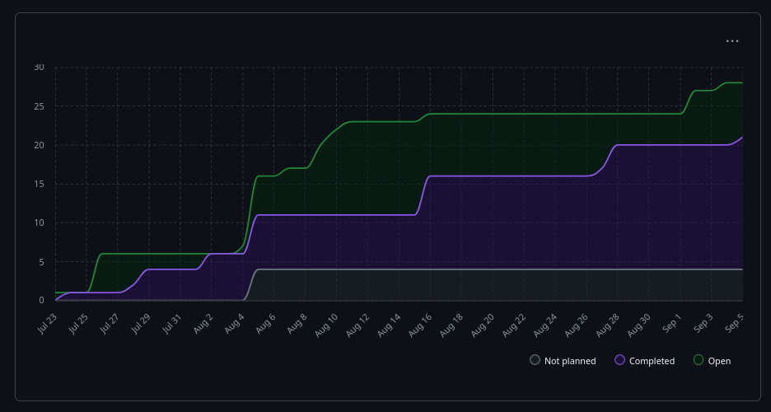Click green Open line above Aug 12

click(367, 121)
